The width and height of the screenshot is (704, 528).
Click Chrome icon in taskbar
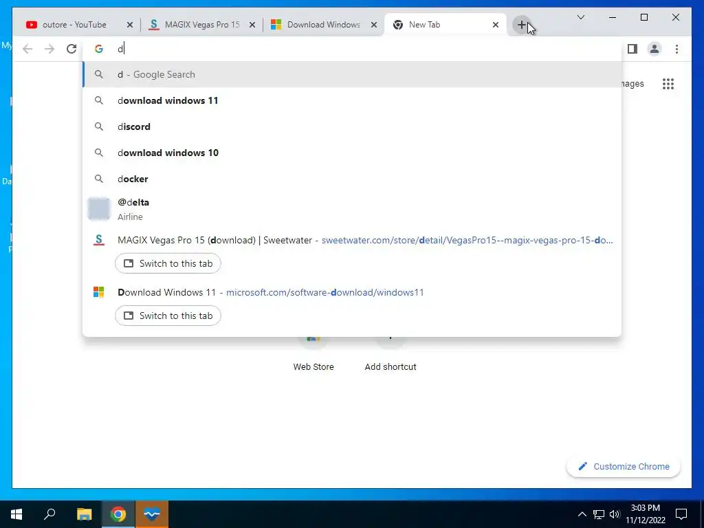(118, 514)
